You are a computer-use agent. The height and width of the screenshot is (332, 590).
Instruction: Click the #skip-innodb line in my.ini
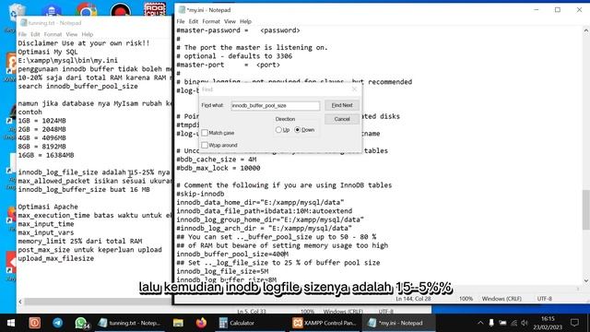tap(200, 194)
